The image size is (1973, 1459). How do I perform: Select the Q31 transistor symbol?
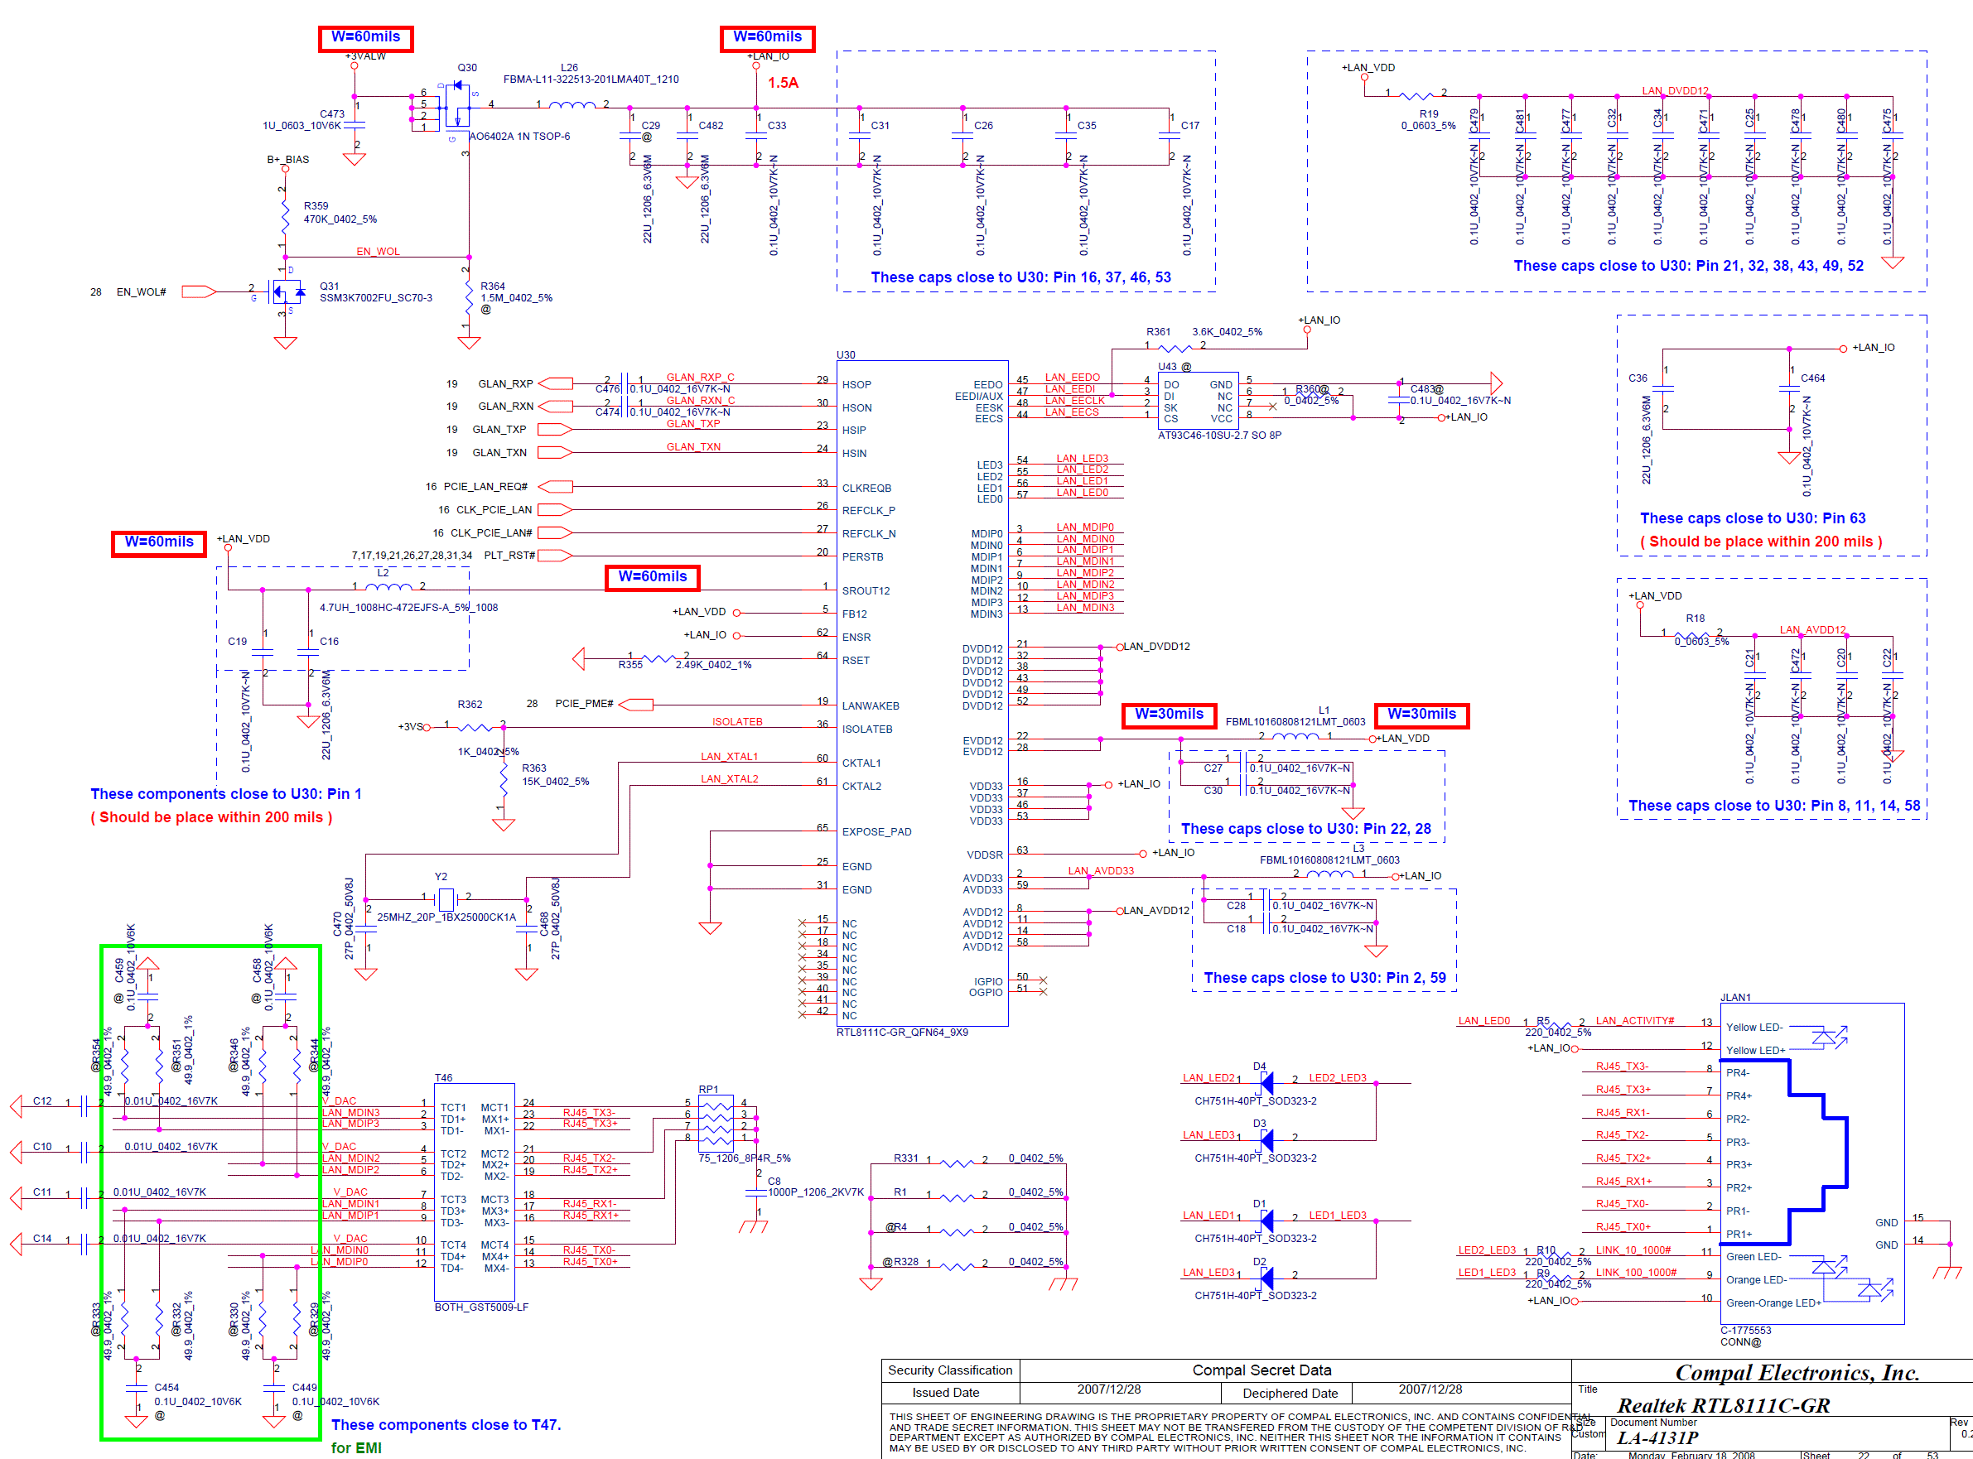(x=286, y=291)
